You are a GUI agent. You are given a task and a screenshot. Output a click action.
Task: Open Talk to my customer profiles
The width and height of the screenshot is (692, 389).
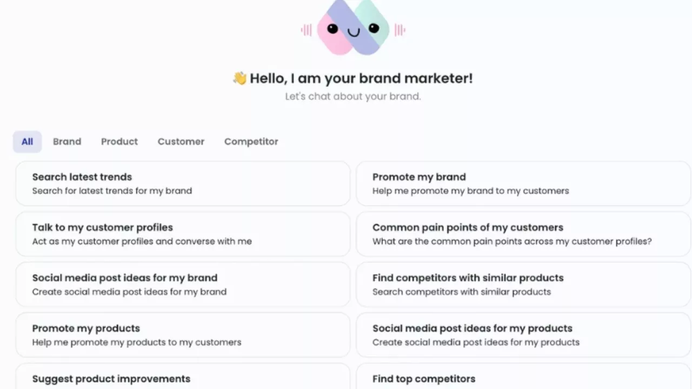[183, 234]
